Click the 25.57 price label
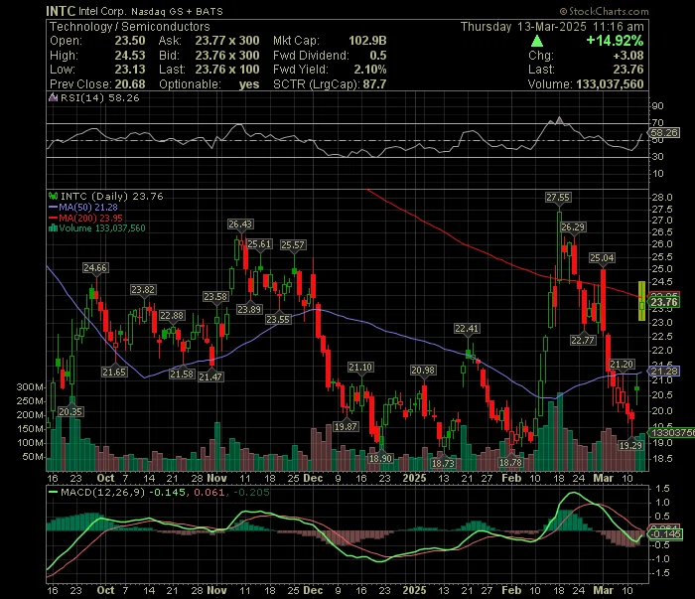 pos(293,244)
